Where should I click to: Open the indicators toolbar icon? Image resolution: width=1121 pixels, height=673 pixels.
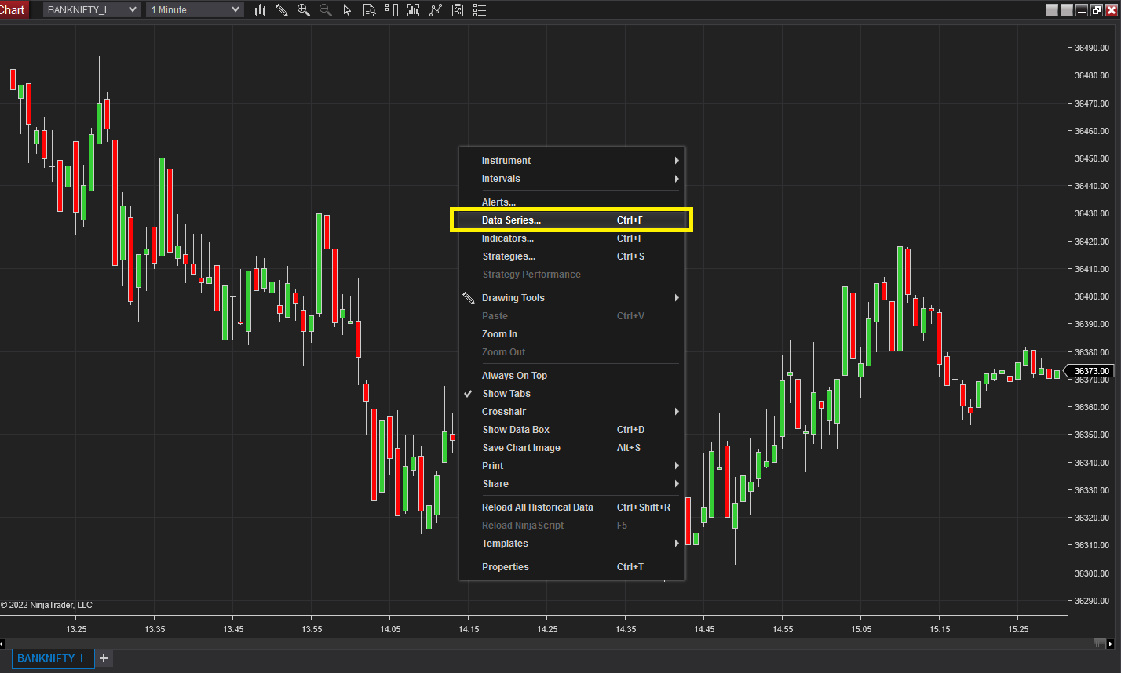coord(436,10)
